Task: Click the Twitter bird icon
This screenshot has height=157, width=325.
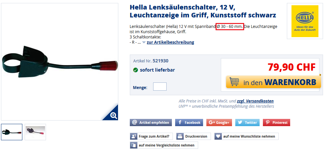Action: click(x=240, y=123)
